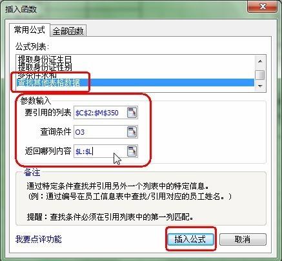Click range picker icon for 查询条件
Viewport: 282px width, 261px height.
point(132,132)
